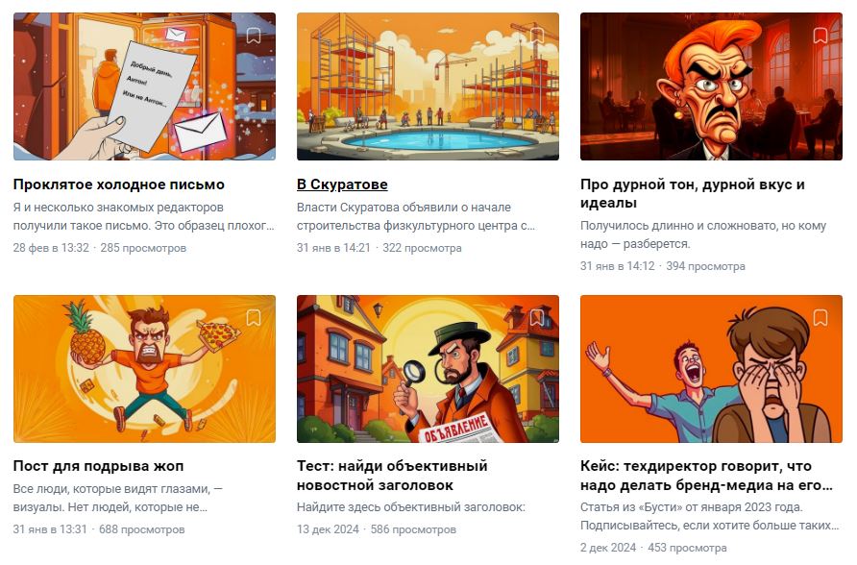The image size is (857, 565).
Task: Open 'Про дурной тон, дурной вкус и идеалы'
Action: (693, 193)
